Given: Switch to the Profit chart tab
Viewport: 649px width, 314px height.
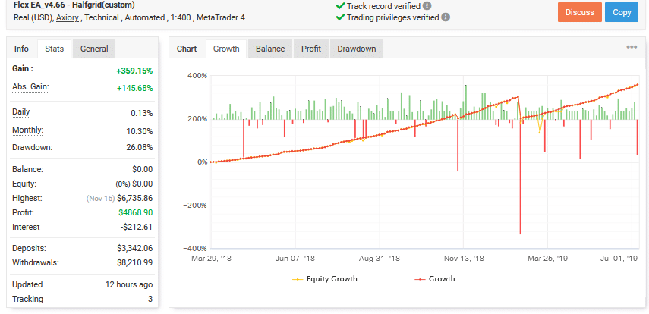Looking at the screenshot, I should point(310,49).
